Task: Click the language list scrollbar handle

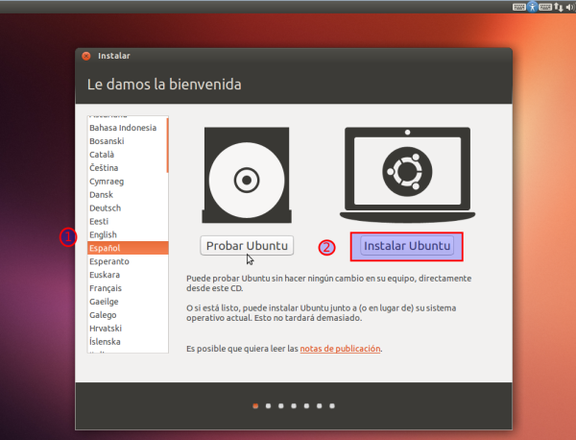Action: click(x=167, y=145)
